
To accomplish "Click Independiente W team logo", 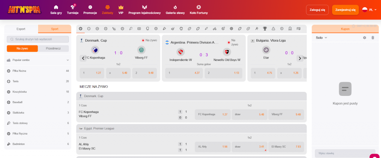I will pyautogui.click(x=180, y=52).
